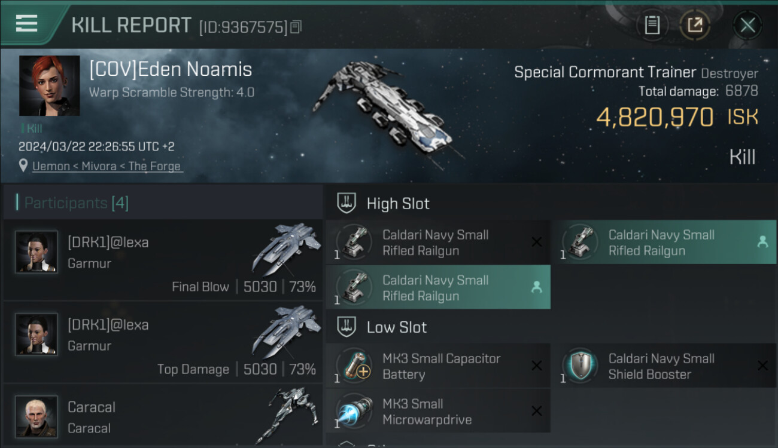This screenshot has height=448, width=778.
Task: Select the first Caldari Navy Railgun item
Action: 437,243
